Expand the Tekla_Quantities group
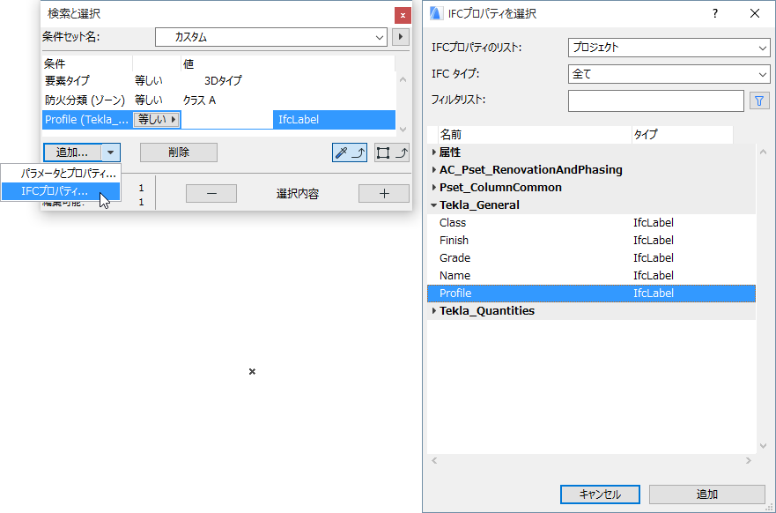The height and width of the screenshot is (513, 776). [434, 310]
